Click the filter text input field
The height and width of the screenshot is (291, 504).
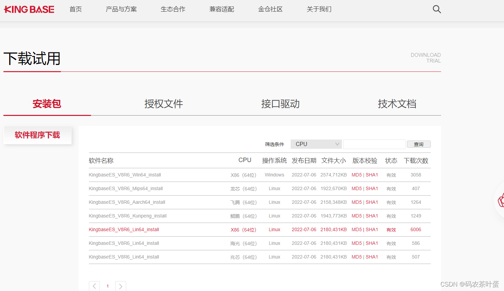(374, 144)
